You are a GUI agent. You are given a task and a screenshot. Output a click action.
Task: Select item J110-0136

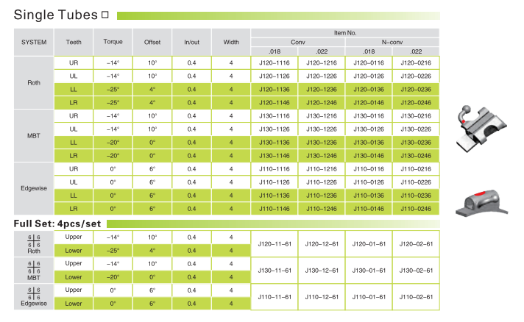point(369,196)
